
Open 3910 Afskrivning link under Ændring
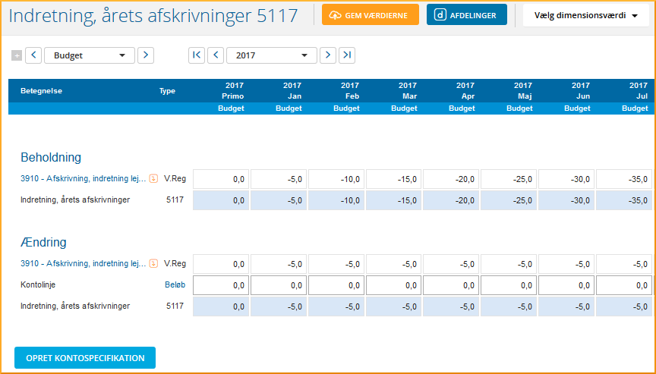pyautogui.click(x=83, y=264)
